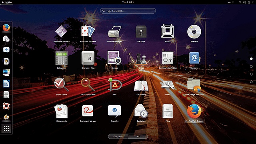Click the battery status icon
Screen dimensions: 256x144
coord(249,2)
